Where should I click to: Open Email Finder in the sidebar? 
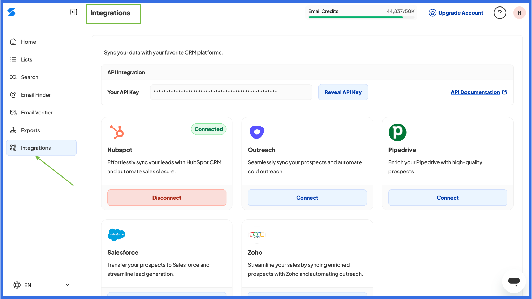42,95
